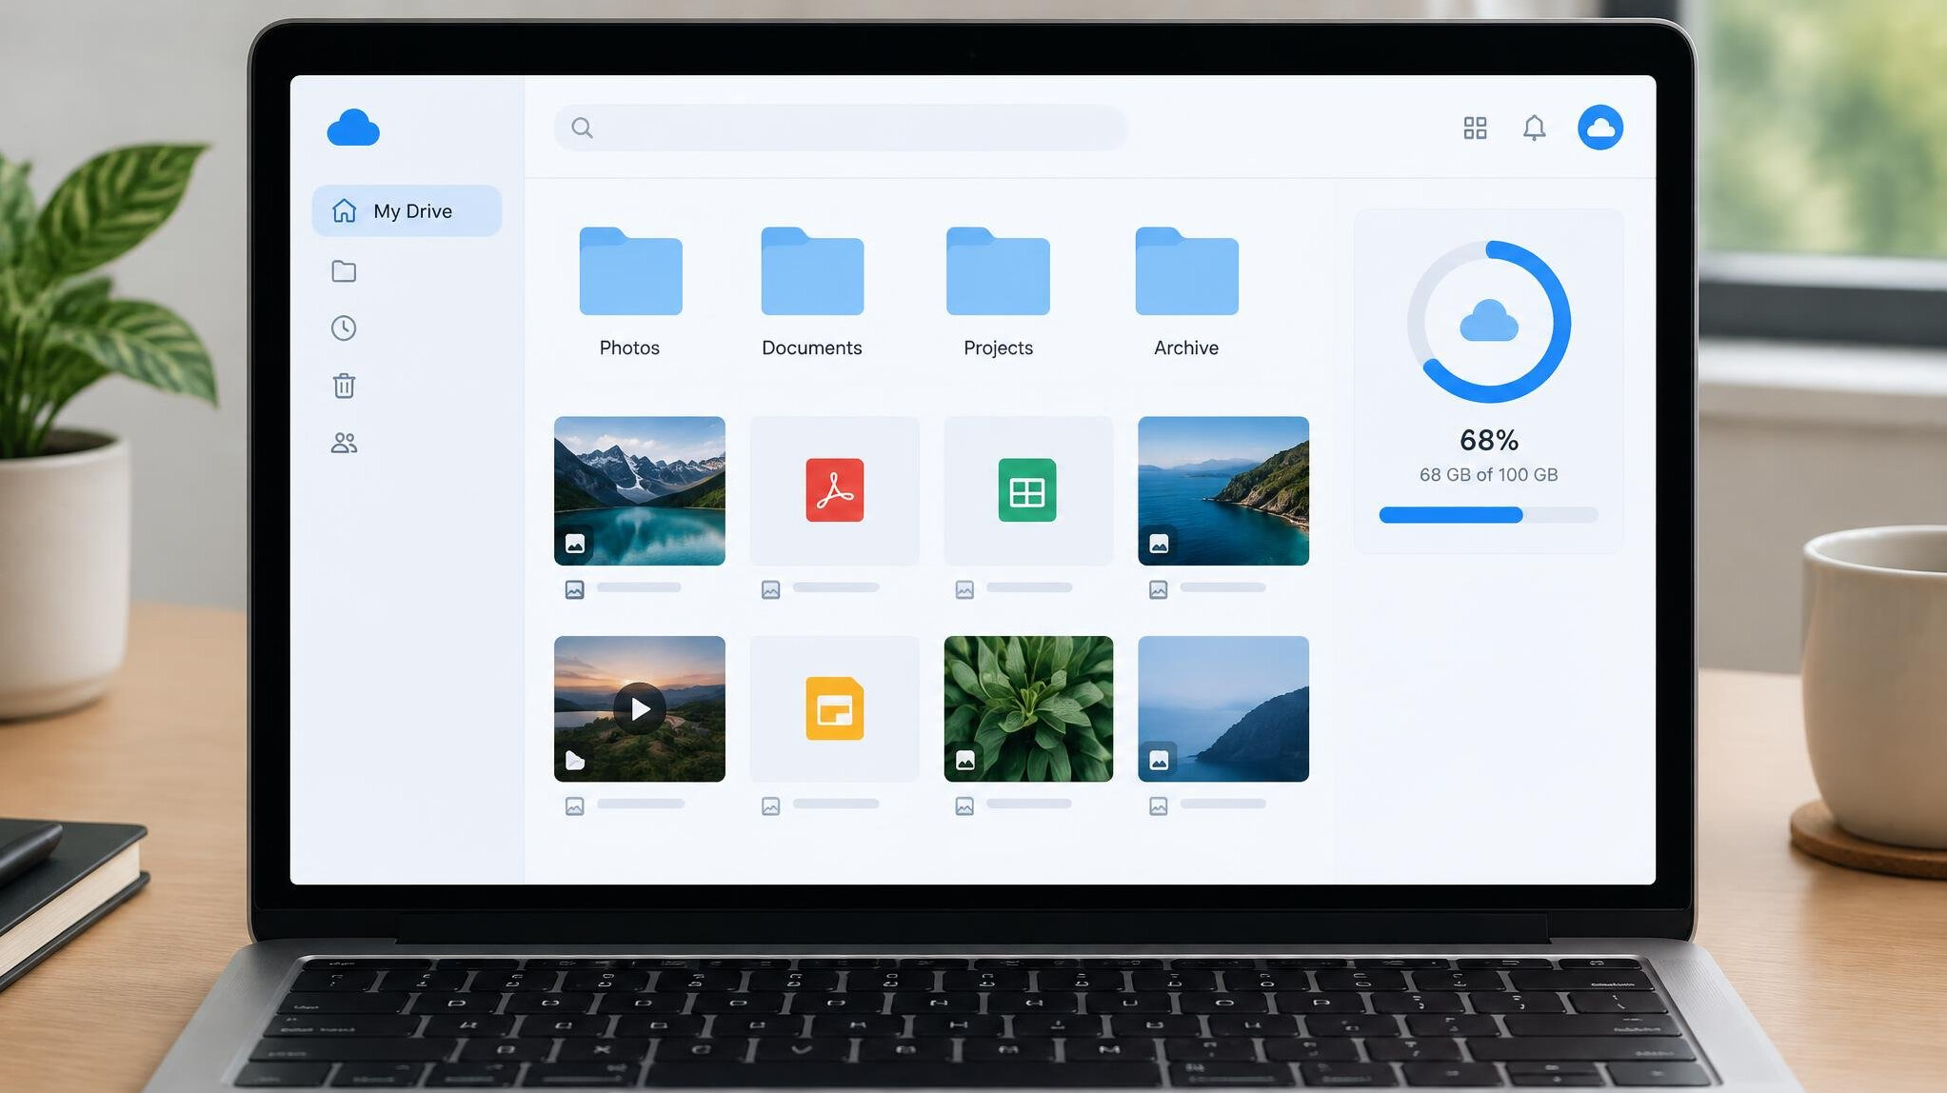1947x1093 pixels.
Task: Open notifications bell icon
Action: [1534, 128]
